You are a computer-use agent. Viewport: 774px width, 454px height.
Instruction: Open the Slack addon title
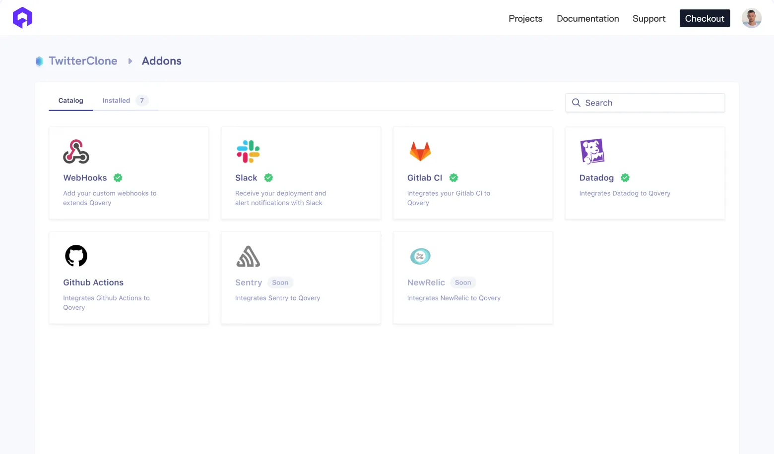(x=246, y=178)
